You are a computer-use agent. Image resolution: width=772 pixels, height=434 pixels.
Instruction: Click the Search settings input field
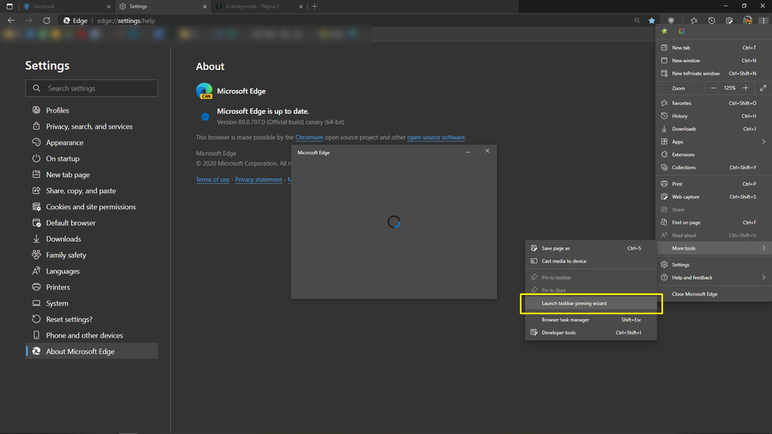point(92,88)
